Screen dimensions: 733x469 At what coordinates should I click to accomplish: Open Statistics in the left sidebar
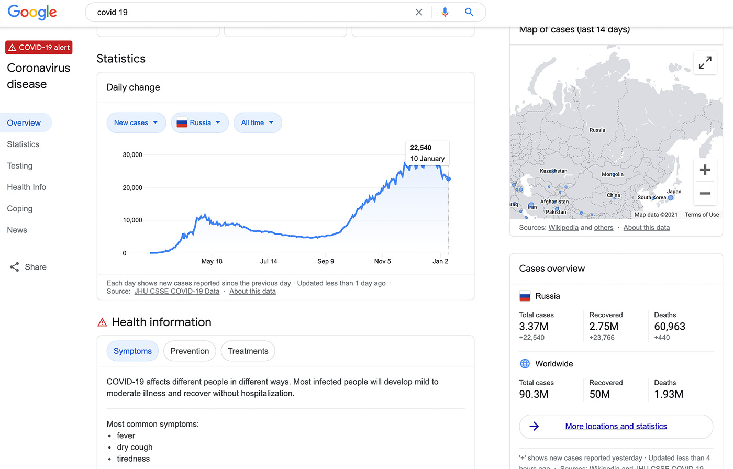(23, 144)
